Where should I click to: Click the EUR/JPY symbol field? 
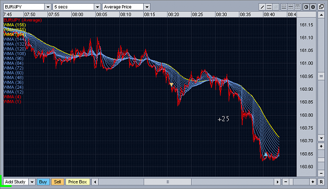click(24, 7)
